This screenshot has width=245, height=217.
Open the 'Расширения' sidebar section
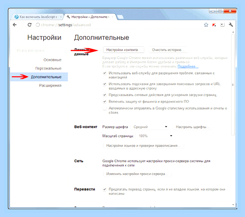(x=50, y=85)
